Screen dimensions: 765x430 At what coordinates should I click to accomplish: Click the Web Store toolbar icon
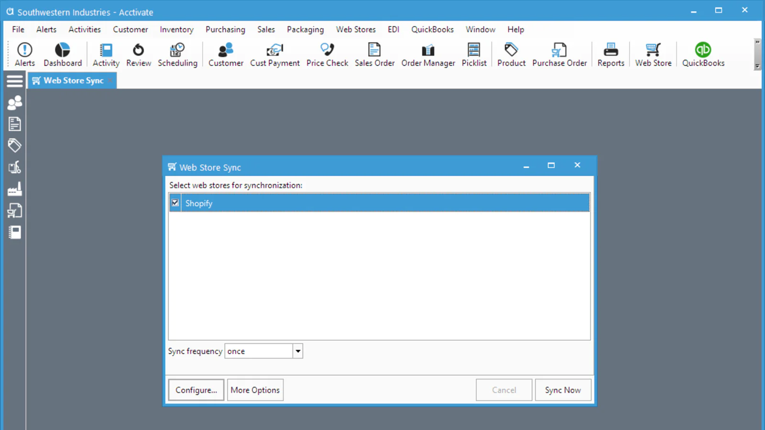click(x=653, y=54)
